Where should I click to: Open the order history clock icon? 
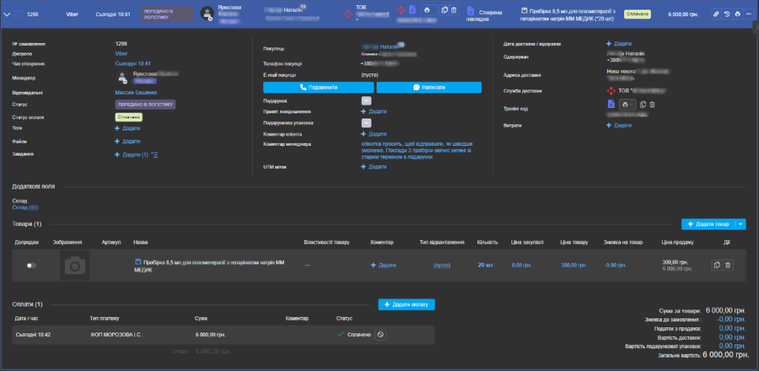click(x=726, y=14)
